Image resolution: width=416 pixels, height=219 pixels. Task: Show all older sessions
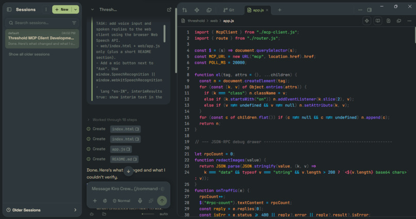click(29, 54)
